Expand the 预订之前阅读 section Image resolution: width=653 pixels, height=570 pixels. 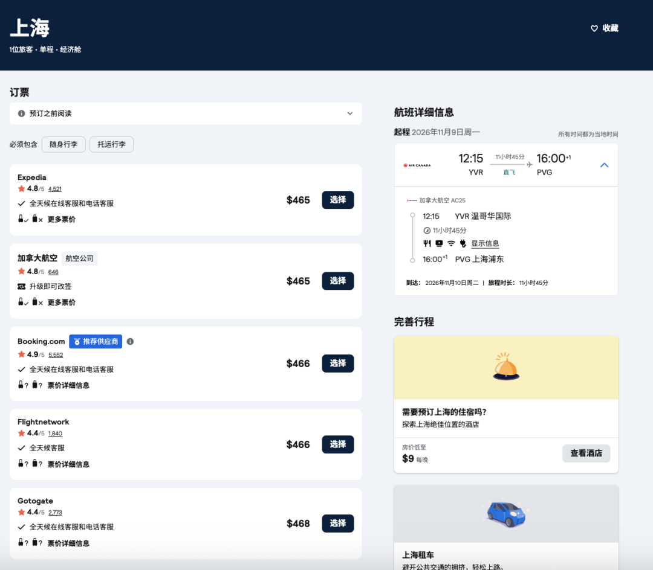(349, 114)
